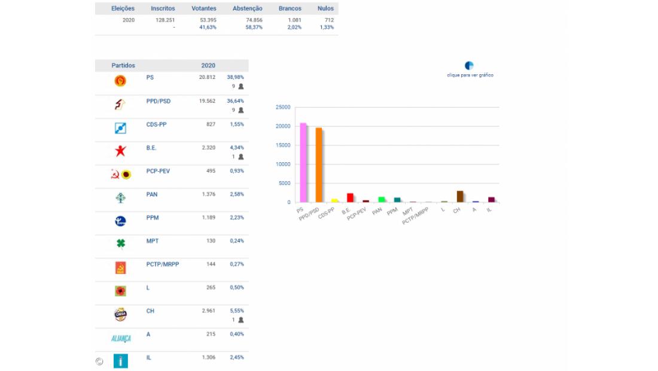
Task: Open the PCP-PEV party name link
Action: pyautogui.click(x=158, y=171)
